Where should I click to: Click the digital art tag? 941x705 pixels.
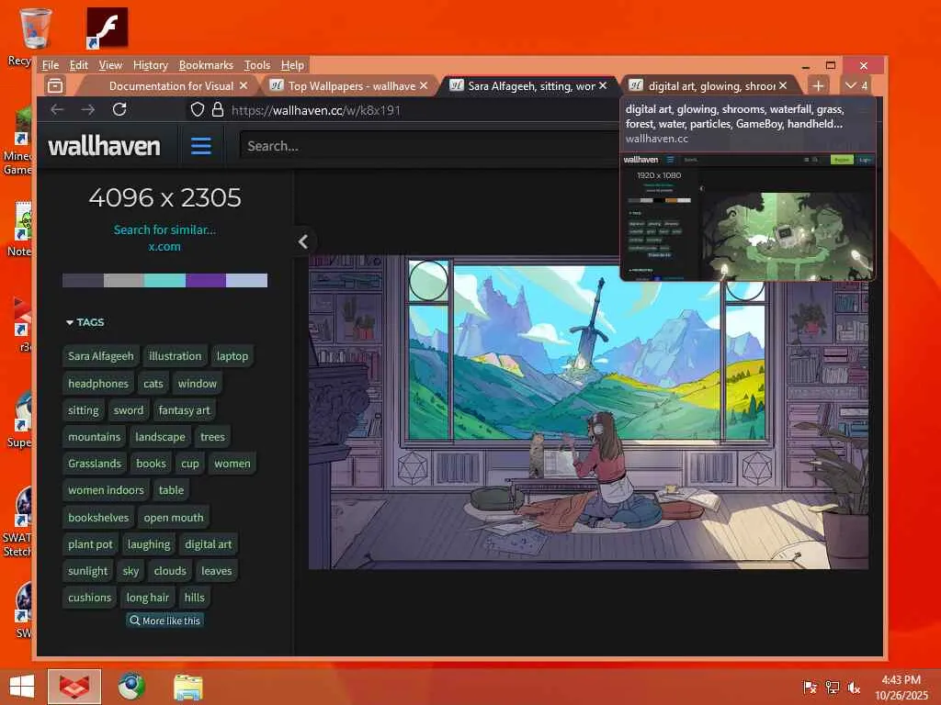click(209, 544)
